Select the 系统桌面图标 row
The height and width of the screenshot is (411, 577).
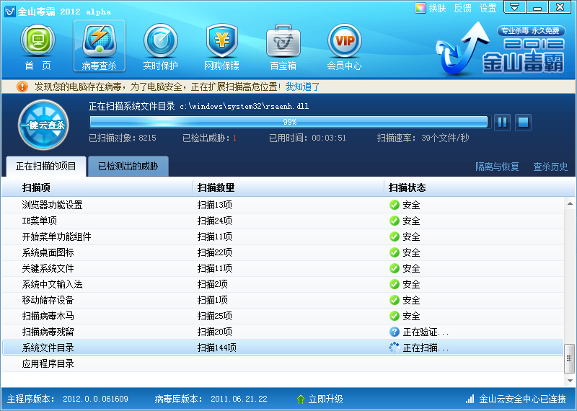pos(283,252)
